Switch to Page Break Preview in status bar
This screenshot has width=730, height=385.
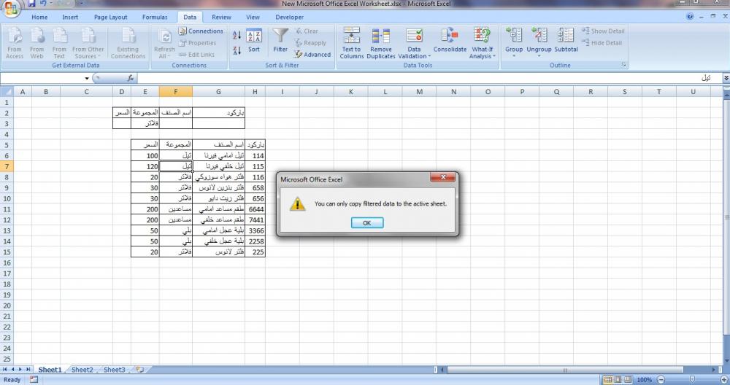click(x=627, y=379)
